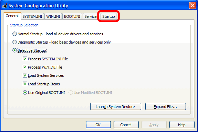Toggle the Load Startup Items checkbox
Screen dimensions: 198x132
pyautogui.click(x=25, y=84)
